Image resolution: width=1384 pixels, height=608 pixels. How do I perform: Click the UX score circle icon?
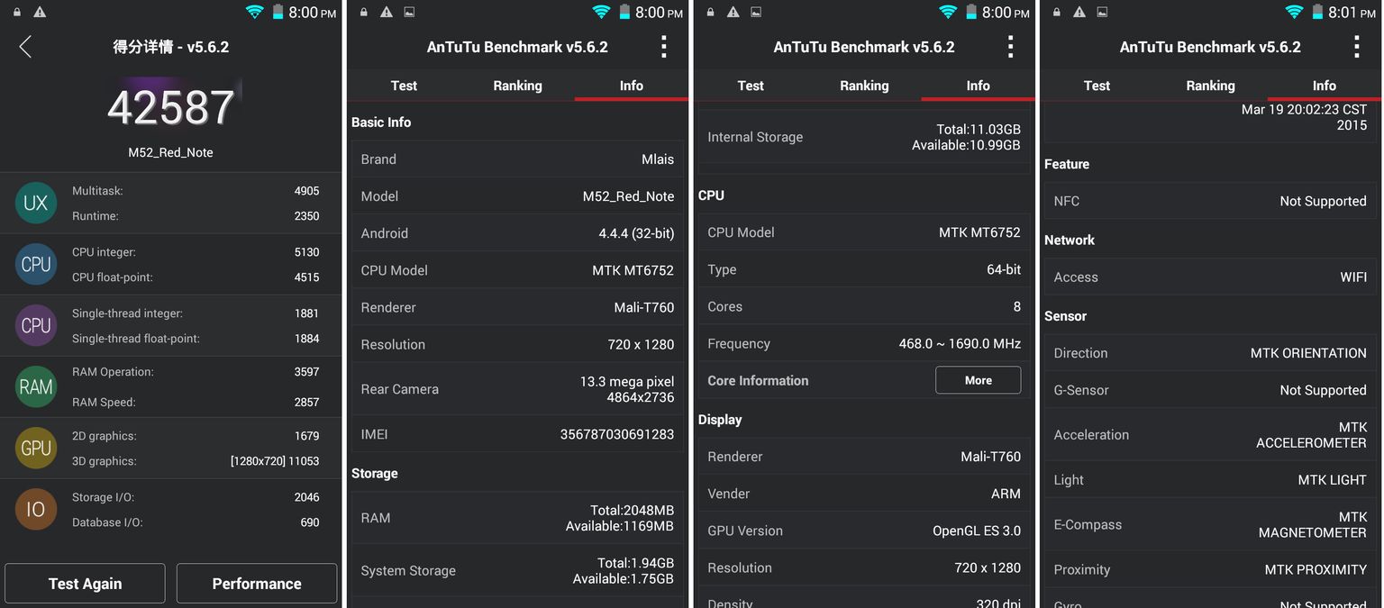[36, 203]
